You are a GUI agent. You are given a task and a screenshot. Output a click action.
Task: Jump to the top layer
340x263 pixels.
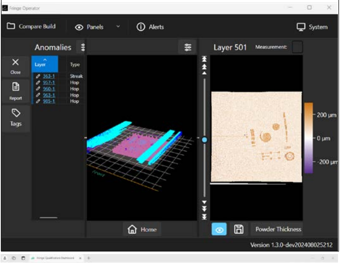tap(204, 59)
